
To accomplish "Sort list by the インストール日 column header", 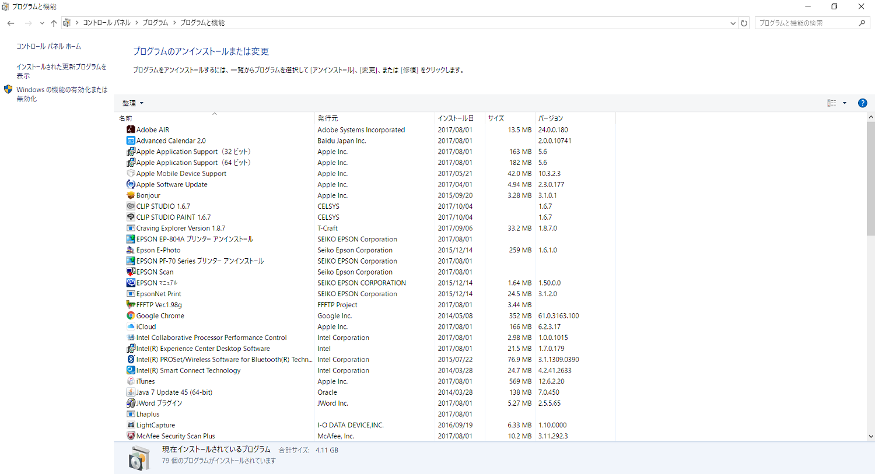I will (x=456, y=118).
